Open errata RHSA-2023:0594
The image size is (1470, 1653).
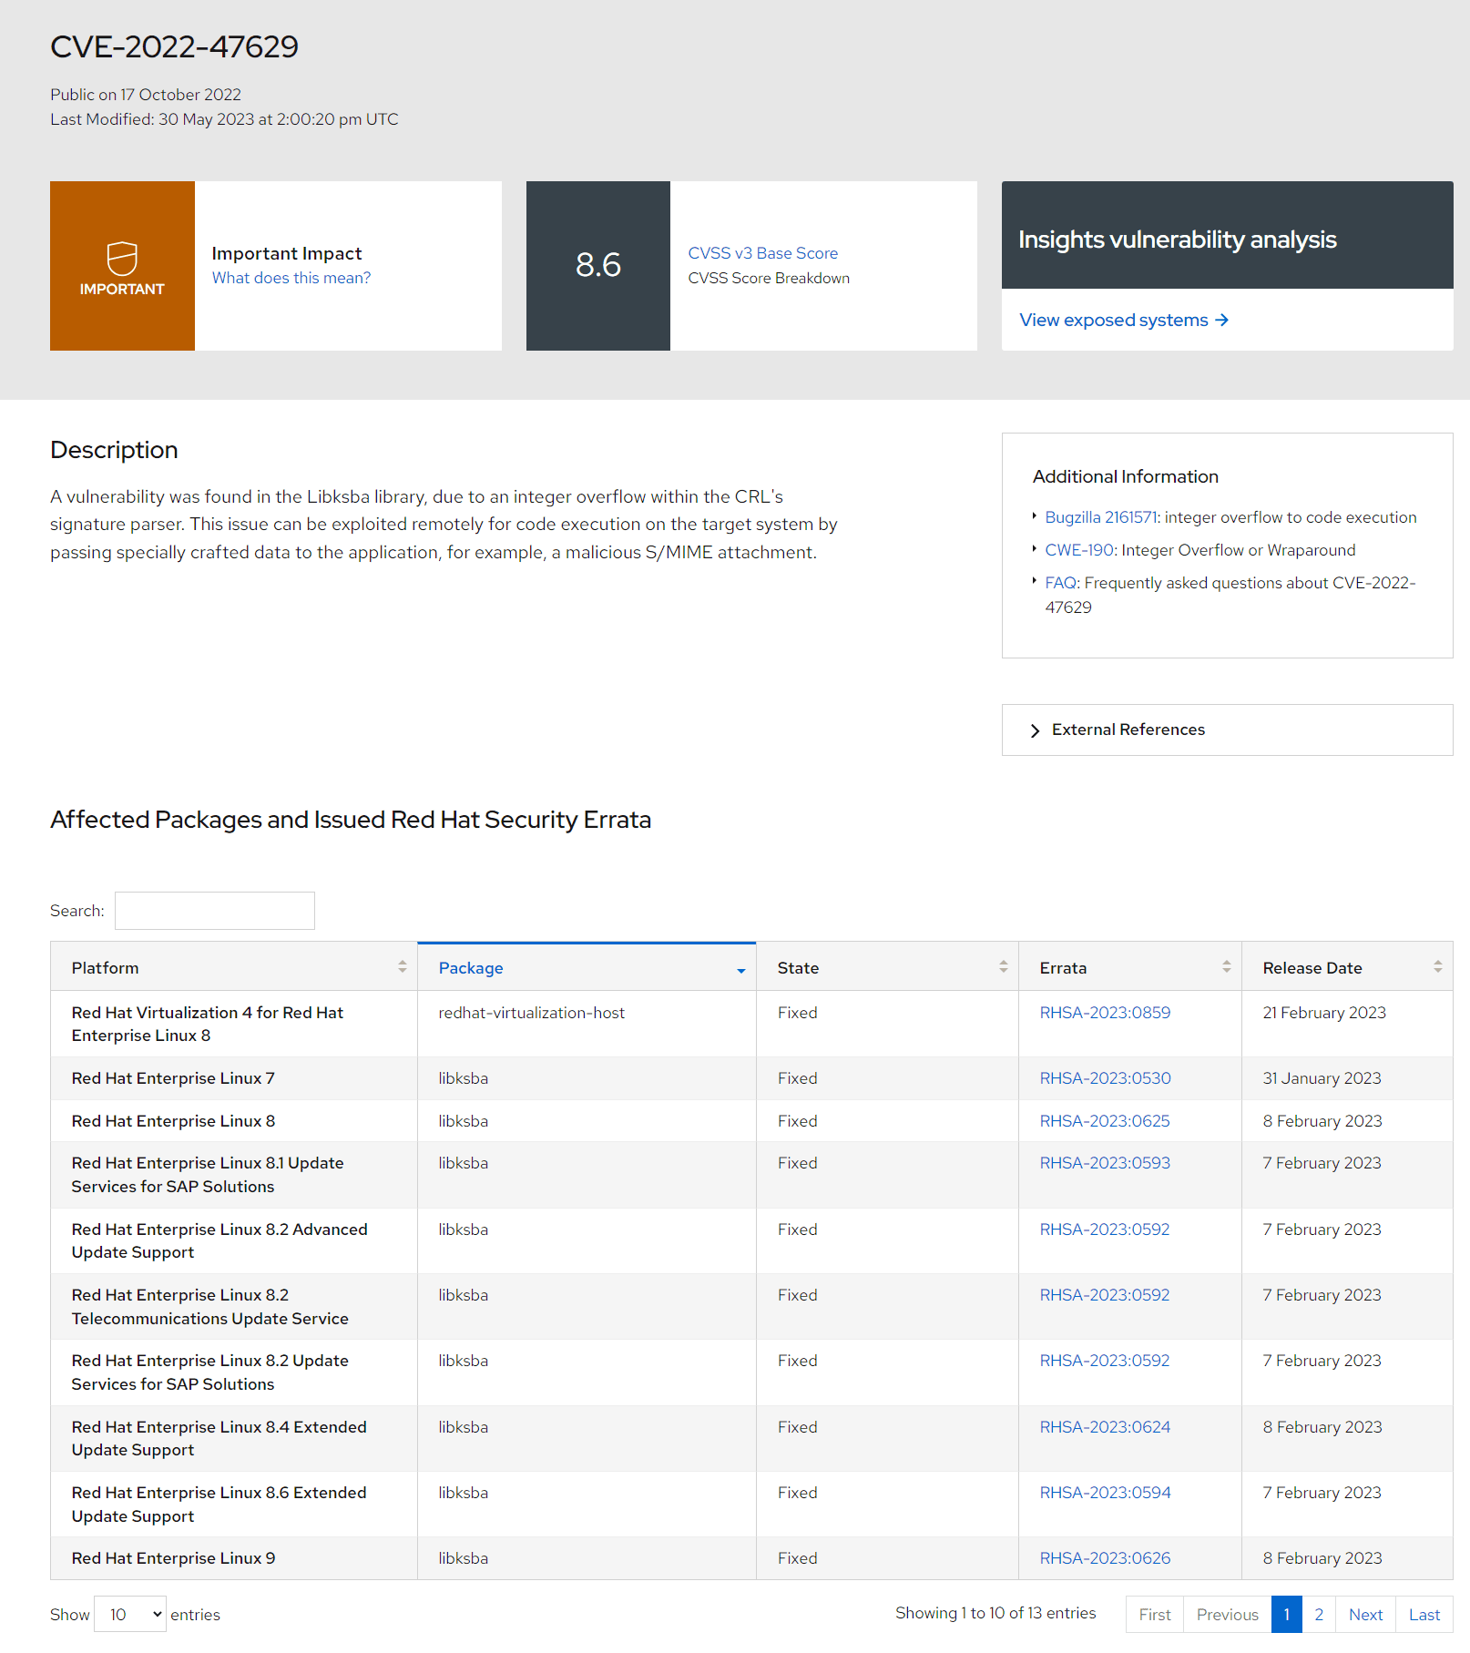pos(1105,1493)
